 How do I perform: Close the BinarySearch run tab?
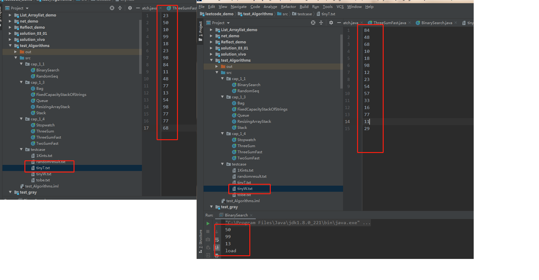(x=251, y=215)
